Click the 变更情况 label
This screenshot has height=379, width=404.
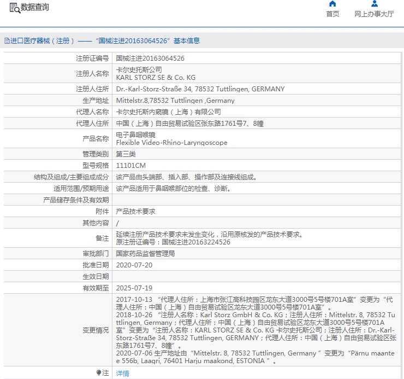[x=96, y=330]
